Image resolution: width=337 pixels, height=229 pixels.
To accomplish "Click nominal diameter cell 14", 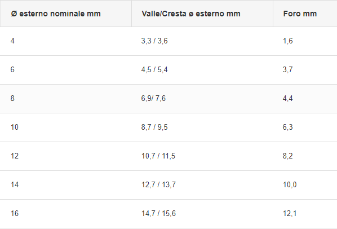I will click(x=15, y=184).
